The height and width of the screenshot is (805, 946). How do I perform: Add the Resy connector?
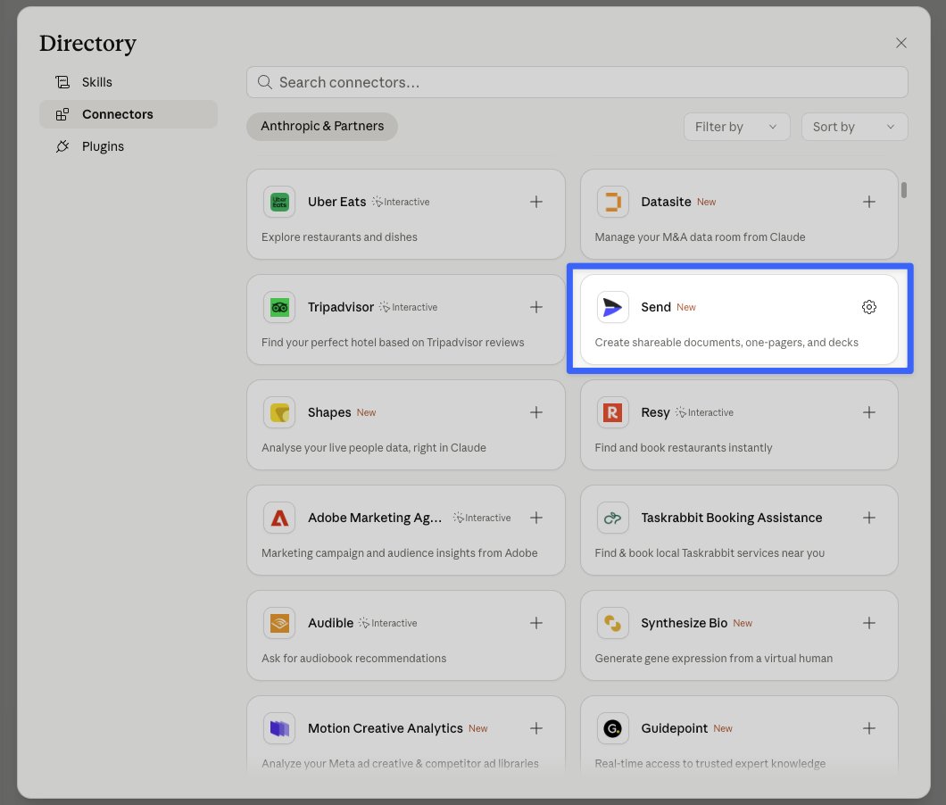[x=868, y=412]
